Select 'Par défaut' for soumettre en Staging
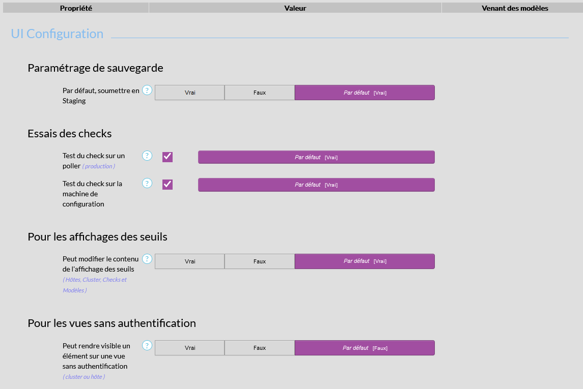 click(365, 93)
